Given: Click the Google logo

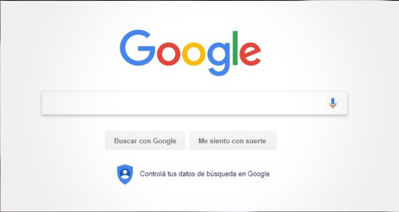Looking at the screenshot, I should pyautogui.click(x=190, y=53).
